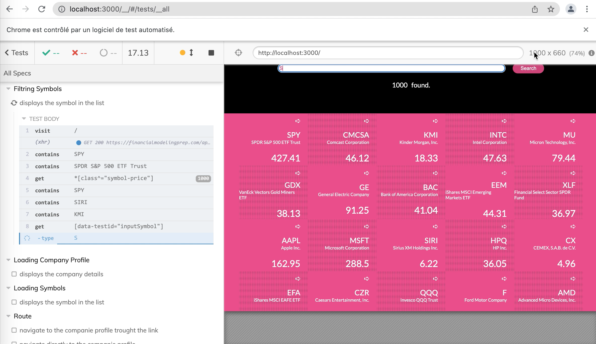Collapse the TEST BODY section
The height and width of the screenshot is (344, 596).
[24, 119]
